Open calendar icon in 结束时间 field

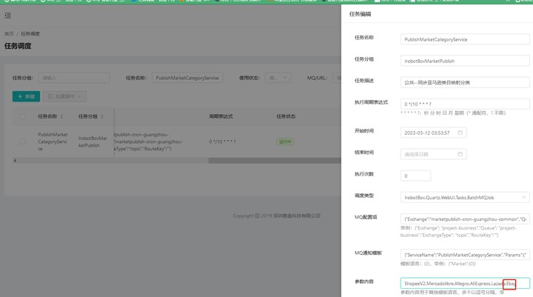460,154
